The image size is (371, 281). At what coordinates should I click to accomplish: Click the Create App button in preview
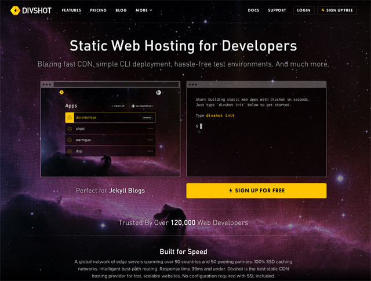pyautogui.click(x=118, y=106)
